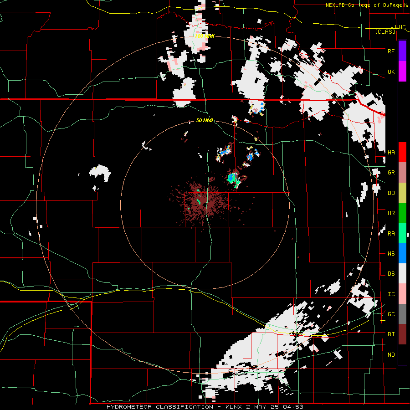Click the Hydrometeor Classification KLNX title caption
The image size is (410, 410).
coord(205,407)
